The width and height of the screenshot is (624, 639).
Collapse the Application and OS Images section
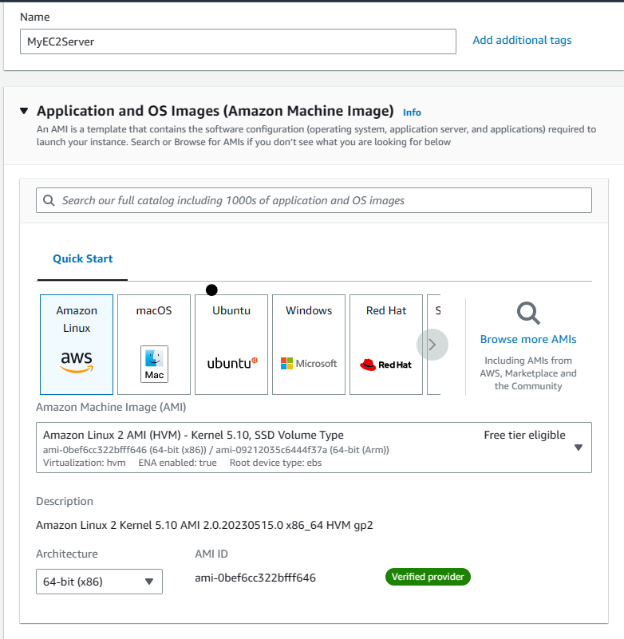point(24,111)
